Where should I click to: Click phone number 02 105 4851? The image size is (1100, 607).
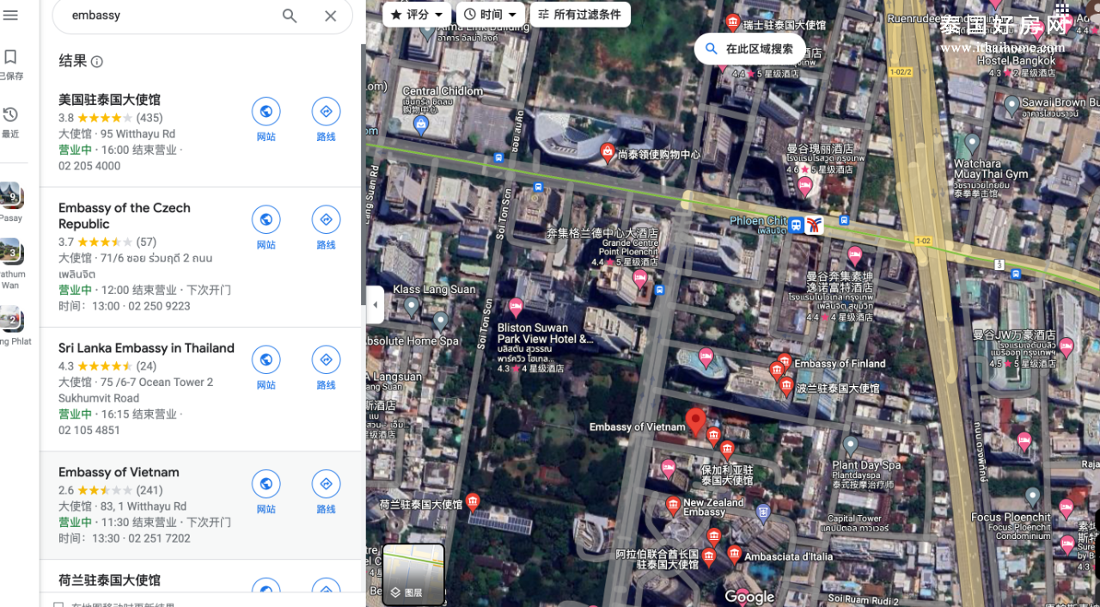[89, 430]
